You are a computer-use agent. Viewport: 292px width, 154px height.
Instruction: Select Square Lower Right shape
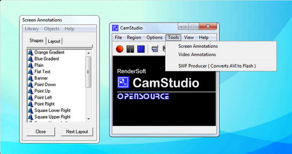pos(52,111)
